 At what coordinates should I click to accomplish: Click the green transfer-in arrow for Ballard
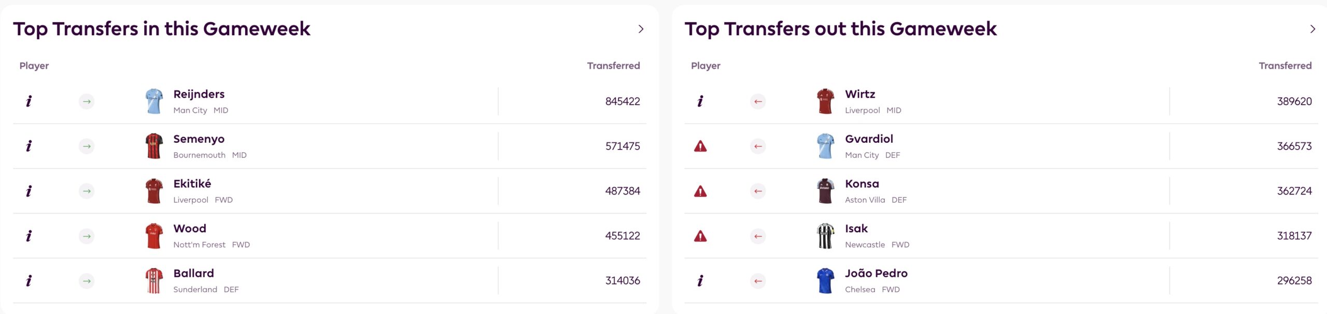pyautogui.click(x=87, y=281)
